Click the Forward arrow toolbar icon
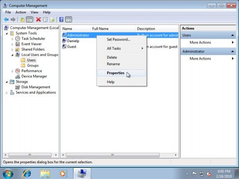Image resolution: width=239 pixels, height=179 pixels. click(x=13, y=20)
